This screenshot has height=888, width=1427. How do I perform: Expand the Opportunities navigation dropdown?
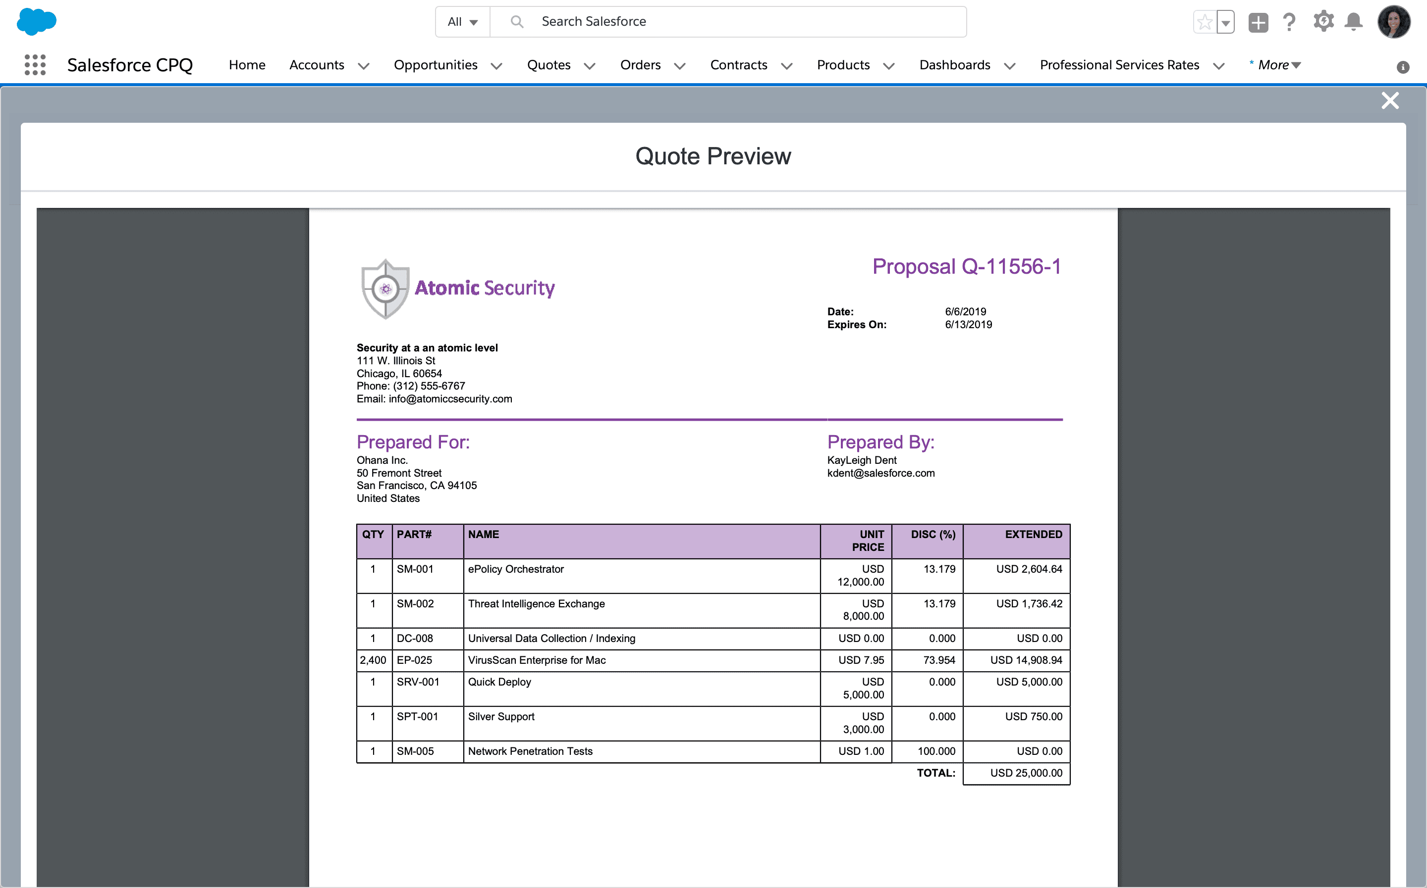pos(496,64)
